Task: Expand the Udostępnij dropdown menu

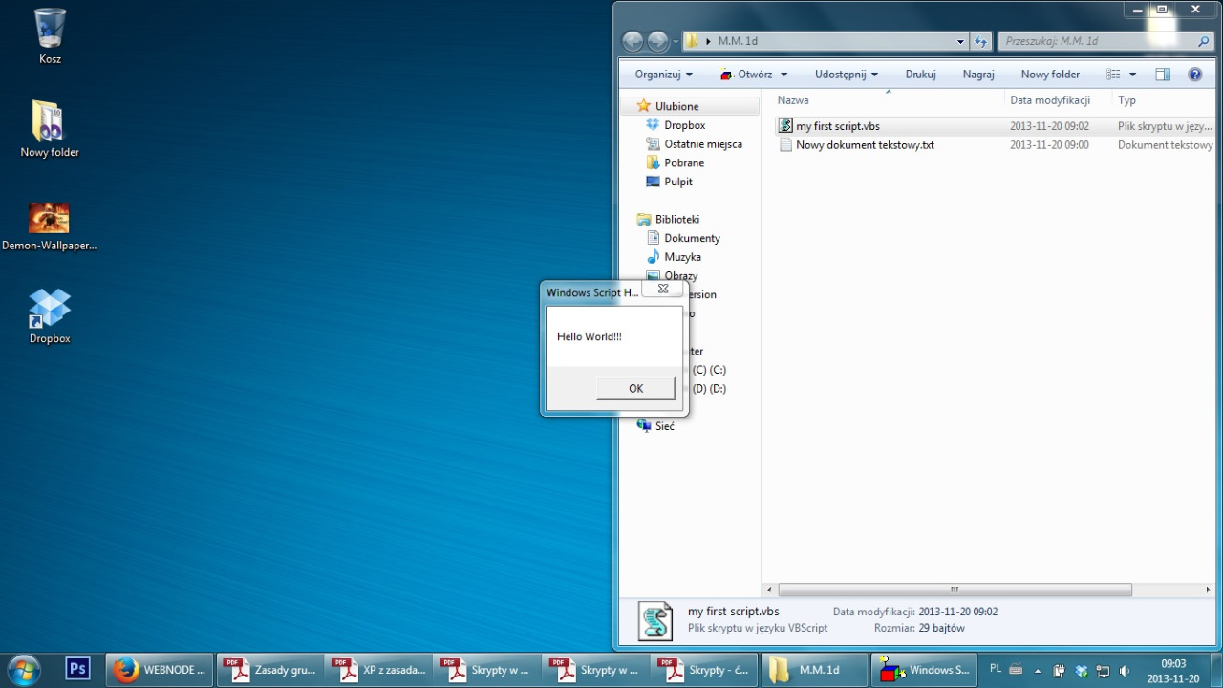Action: tap(846, 75)
